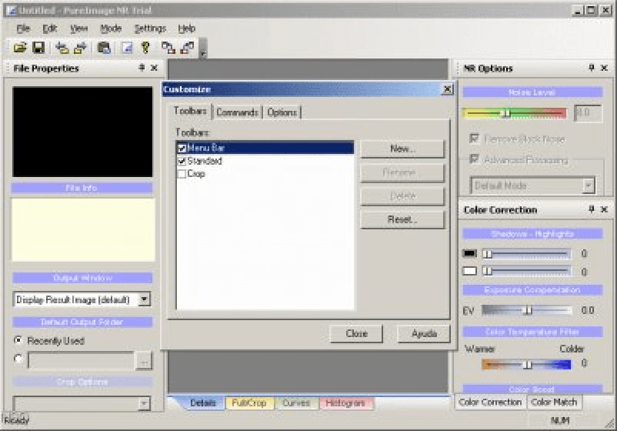Open the toolbar options arrow
This screenshot has width=617, height=431.
pyautogui.click(x=202, y=48)
